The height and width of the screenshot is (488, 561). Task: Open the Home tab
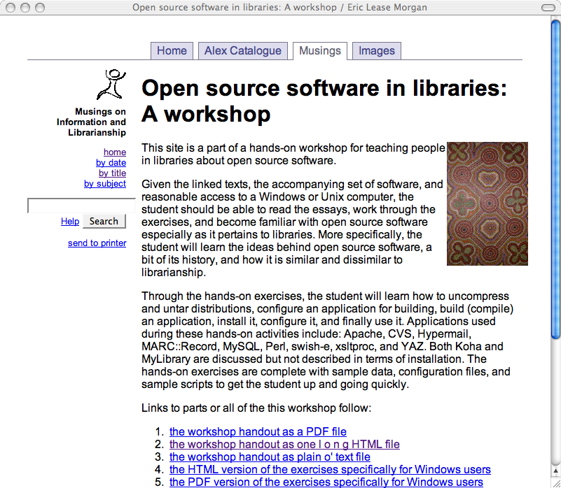(x=172, y=51)
